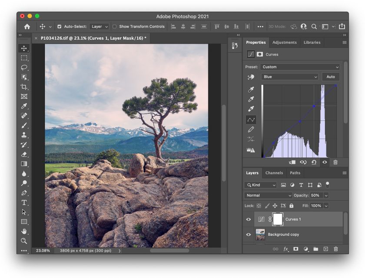Open the Preset dropdown showing Custom
This screenshot has height=278, width=365.
(300, 67)
